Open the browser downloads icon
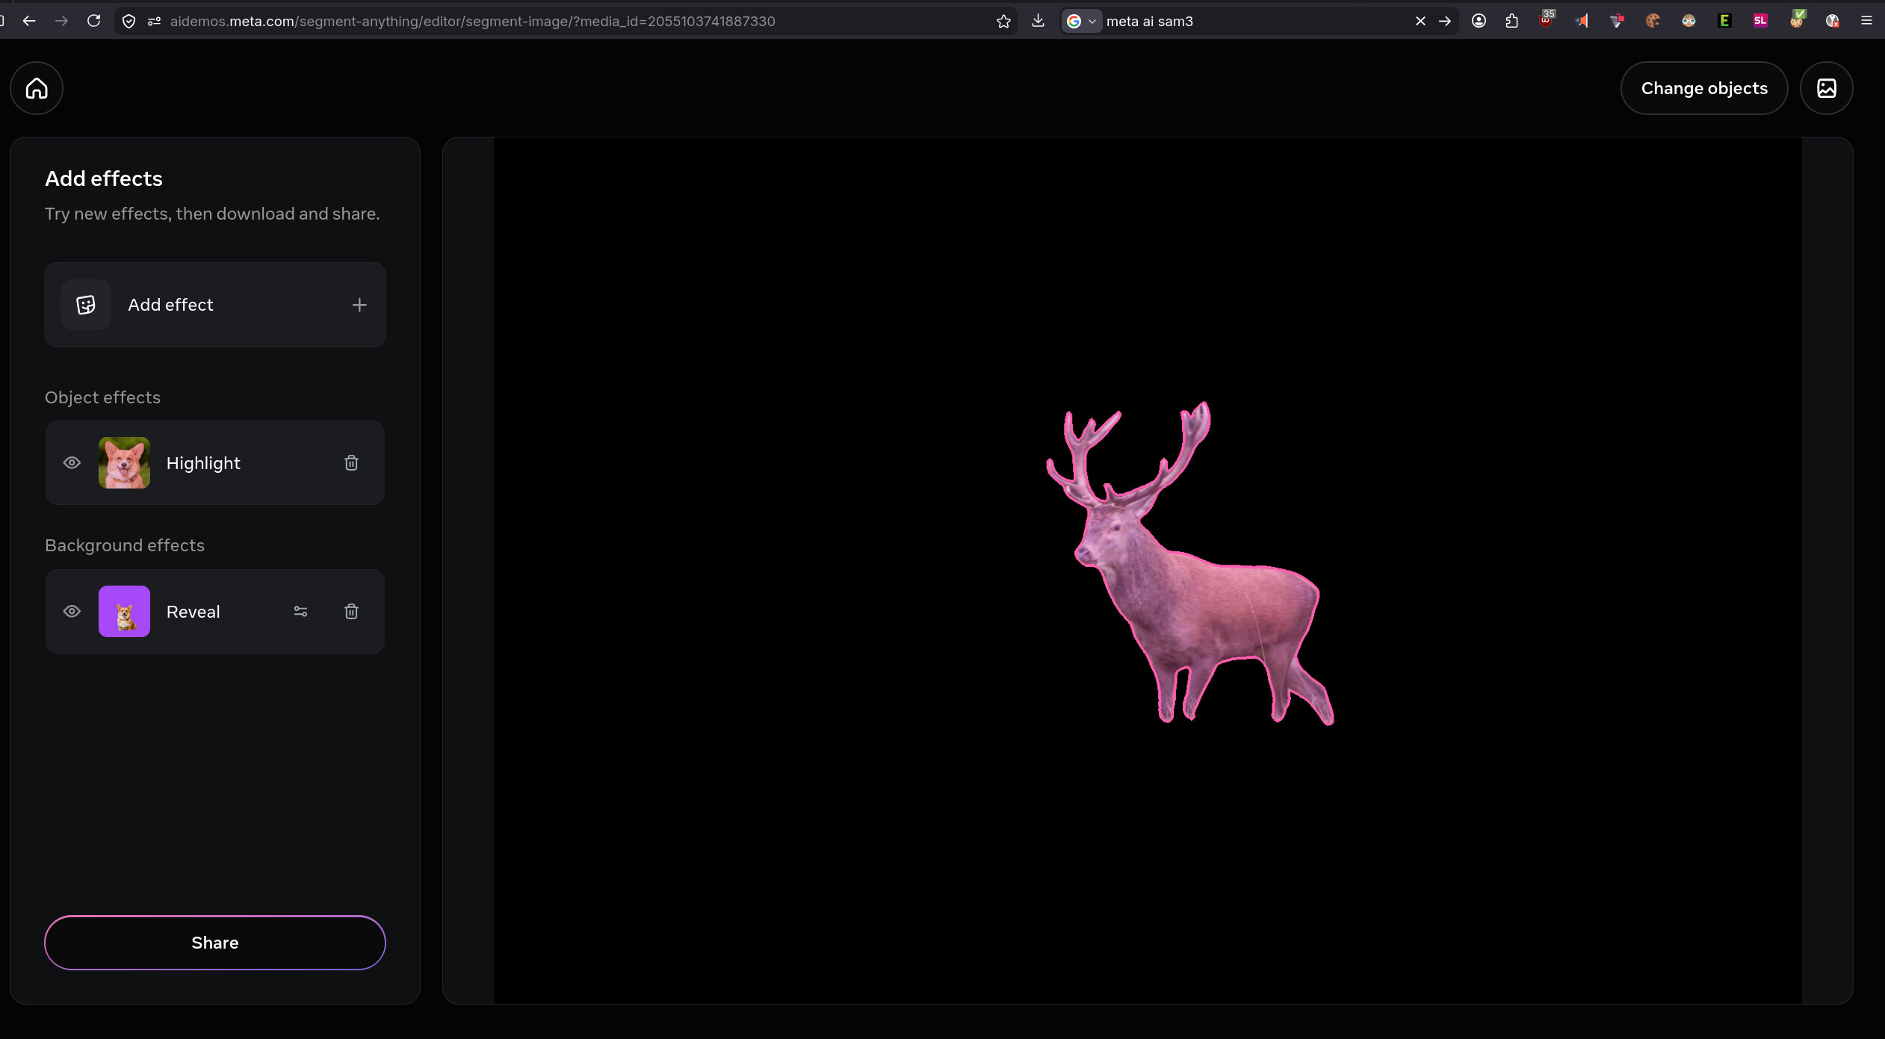 tap(1038, 21)
